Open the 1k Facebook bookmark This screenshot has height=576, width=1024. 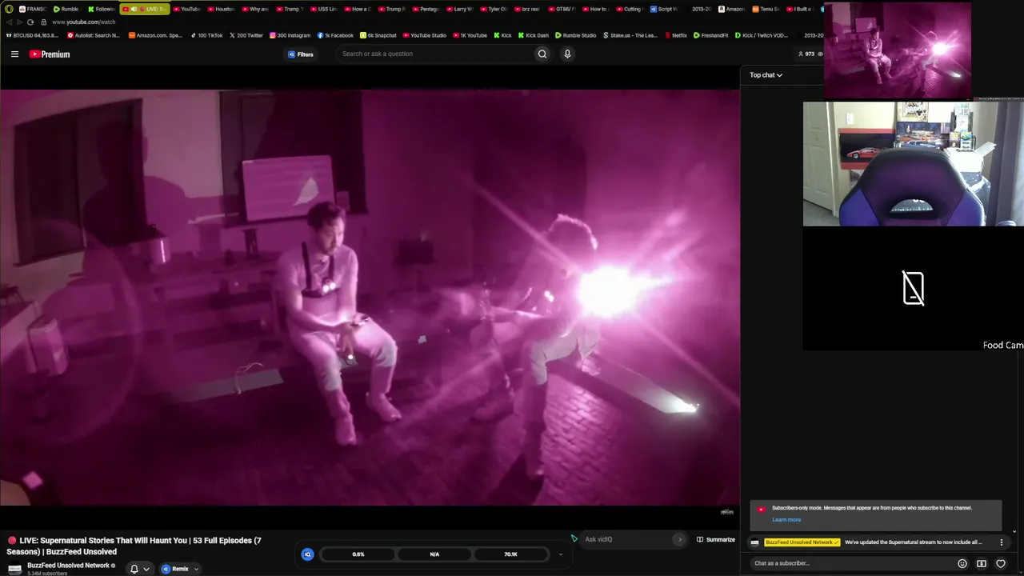tap(335, 35)
